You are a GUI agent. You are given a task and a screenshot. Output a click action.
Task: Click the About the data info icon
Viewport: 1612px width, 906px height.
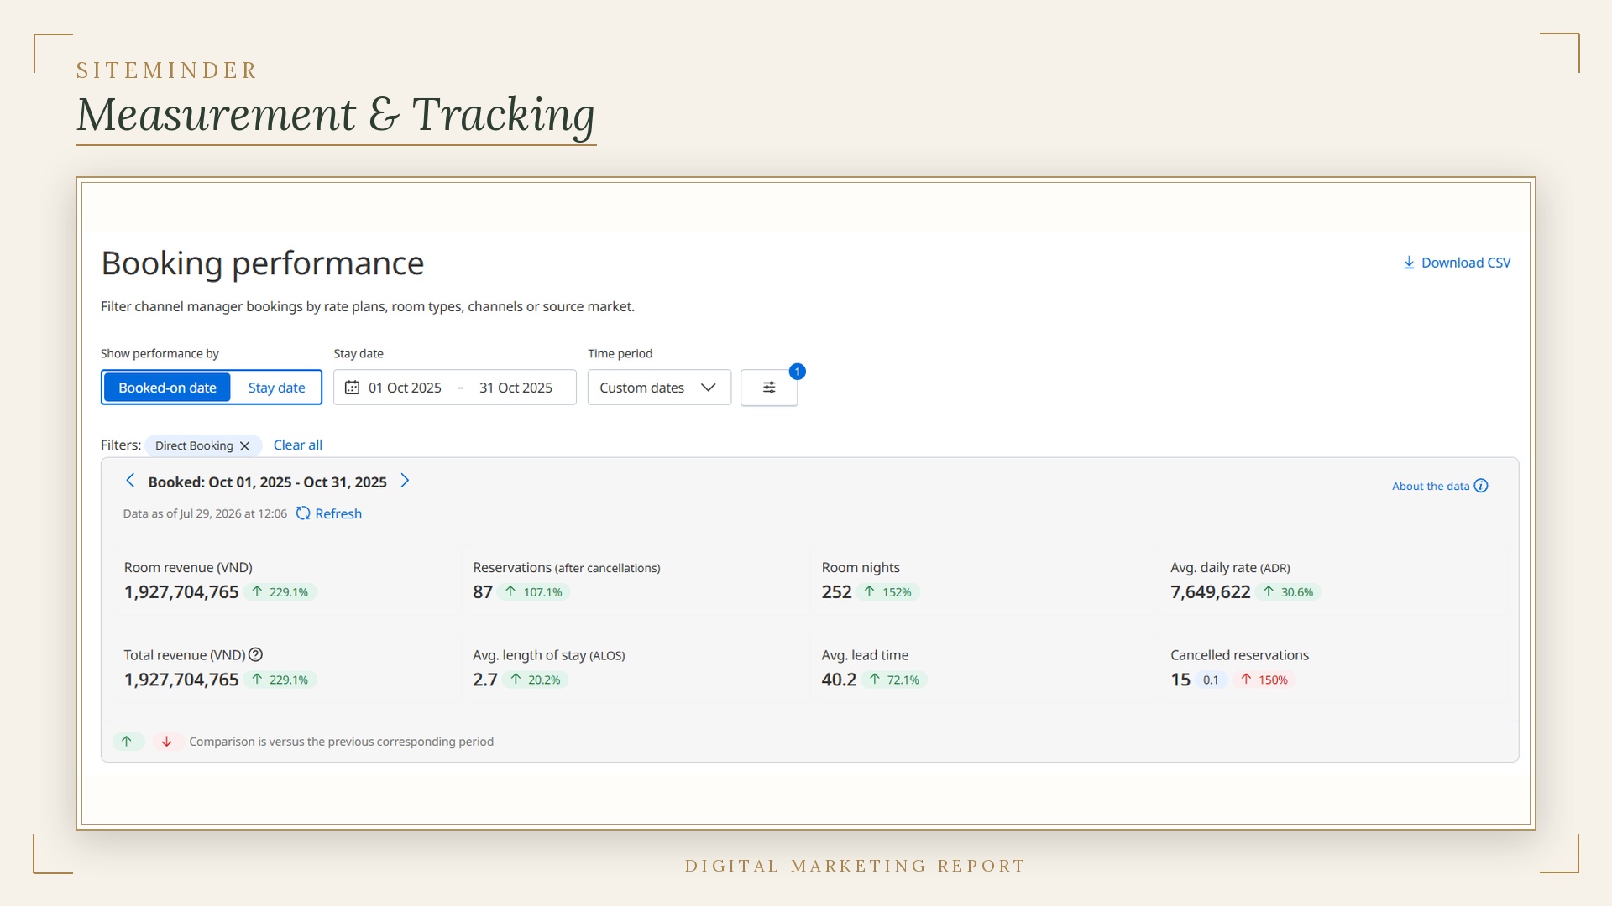1481,486
